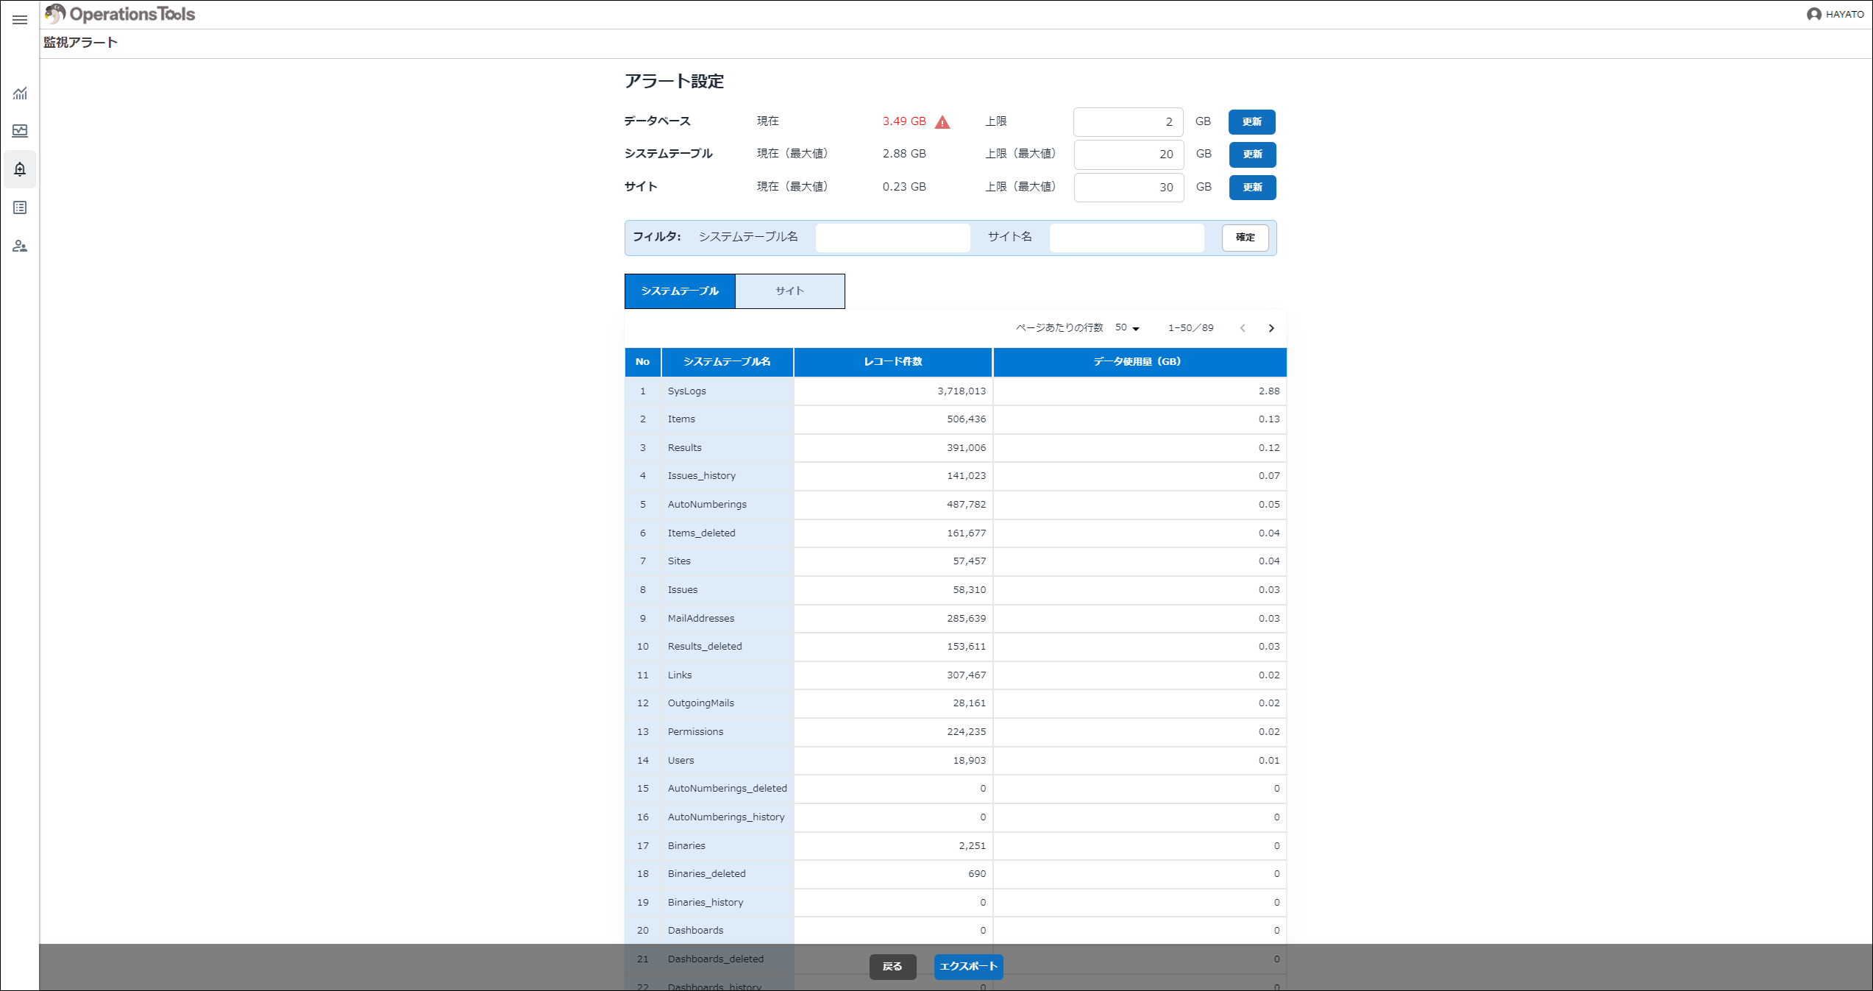Click the 監視アラート page title
This screenshot has height=991, width=1873.
pos(81,43)
